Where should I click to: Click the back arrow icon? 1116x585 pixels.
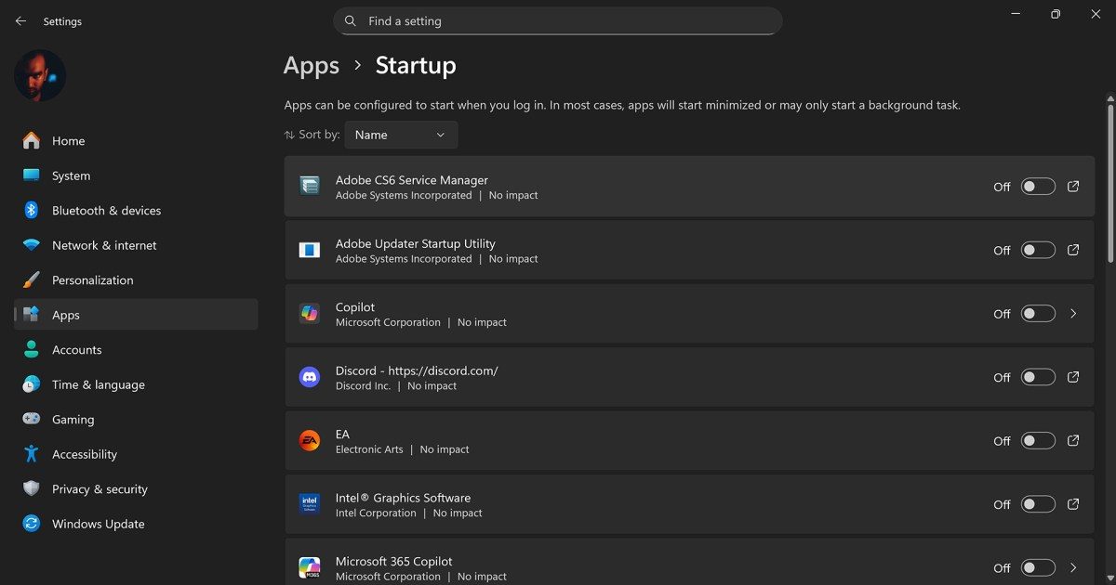[x=20, y=21]
